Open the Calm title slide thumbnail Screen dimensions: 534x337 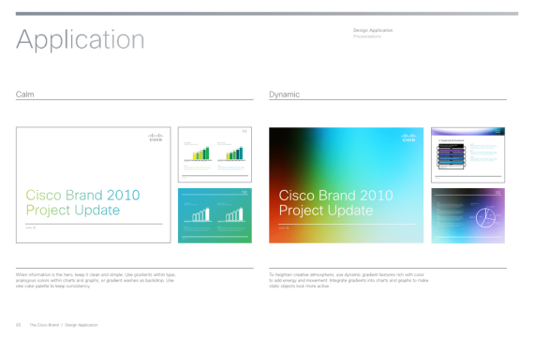[x=94, y=184]
